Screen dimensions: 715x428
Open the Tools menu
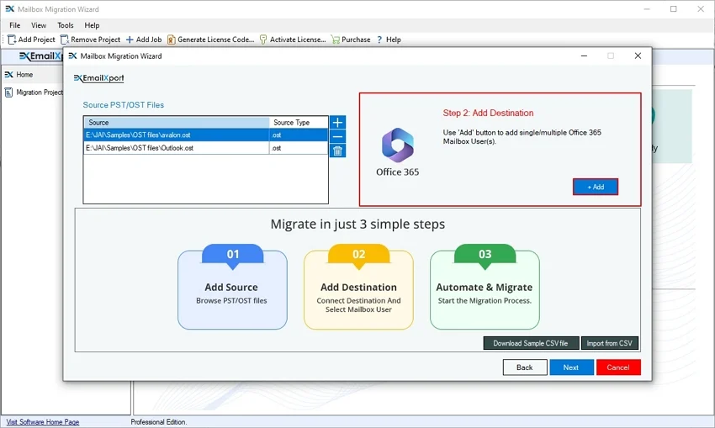click(x=66, y=26)
